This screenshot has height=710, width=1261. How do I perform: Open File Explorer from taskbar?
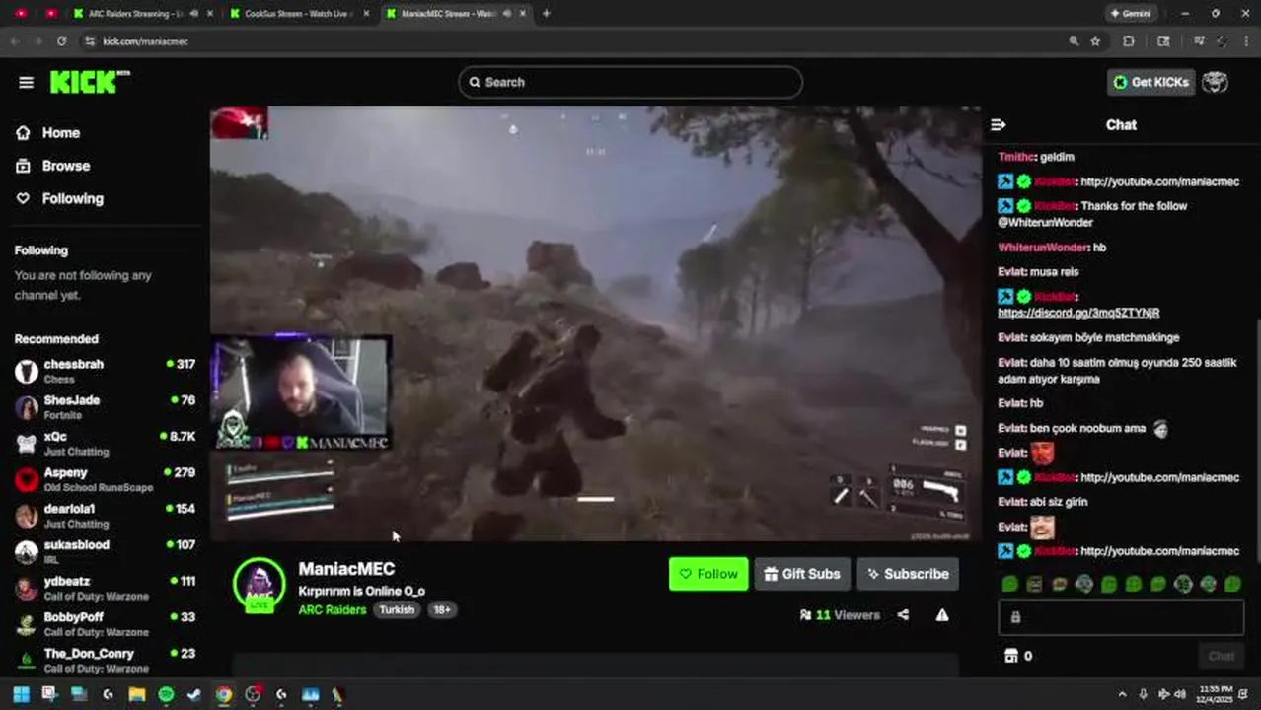(137, 694)
